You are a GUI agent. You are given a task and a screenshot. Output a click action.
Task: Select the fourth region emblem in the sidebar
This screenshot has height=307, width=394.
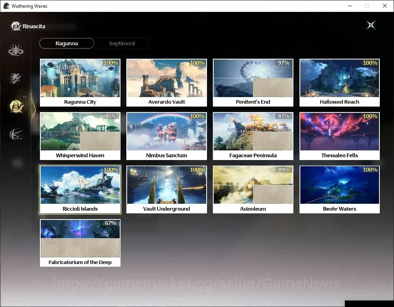click(16, 134)
